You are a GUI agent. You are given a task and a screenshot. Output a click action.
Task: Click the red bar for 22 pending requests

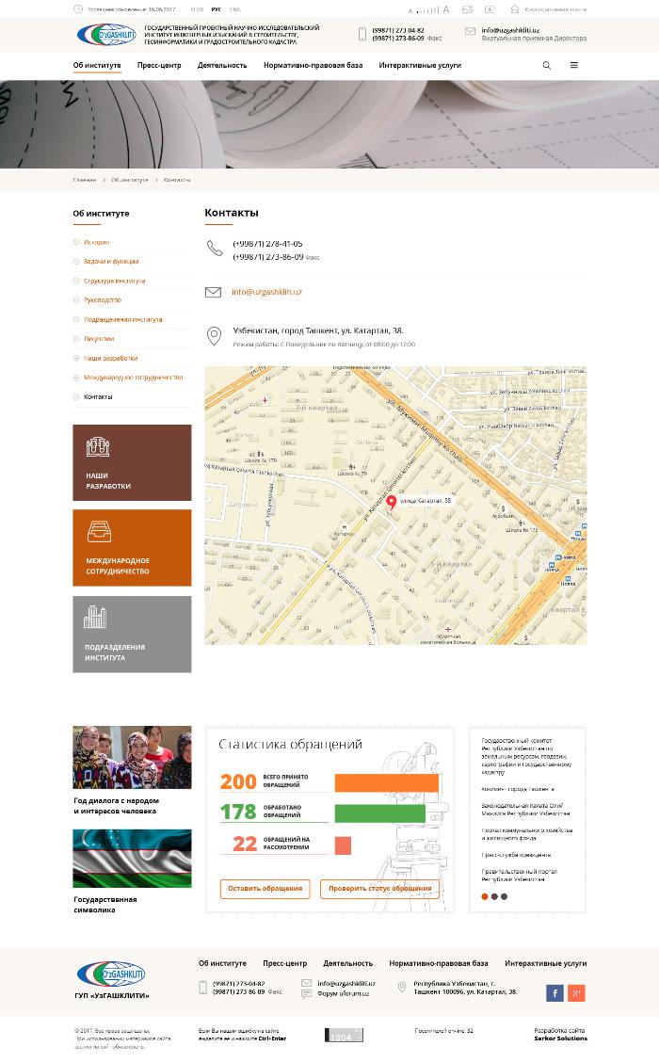pos(343,845)
